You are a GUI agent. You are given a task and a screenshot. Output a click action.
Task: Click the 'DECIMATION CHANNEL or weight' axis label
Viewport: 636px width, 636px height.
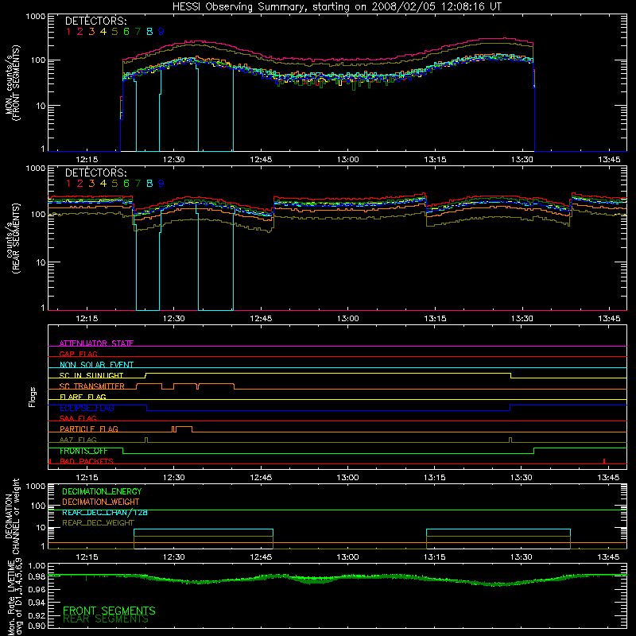pyautogui.click(x=12, y=516)
